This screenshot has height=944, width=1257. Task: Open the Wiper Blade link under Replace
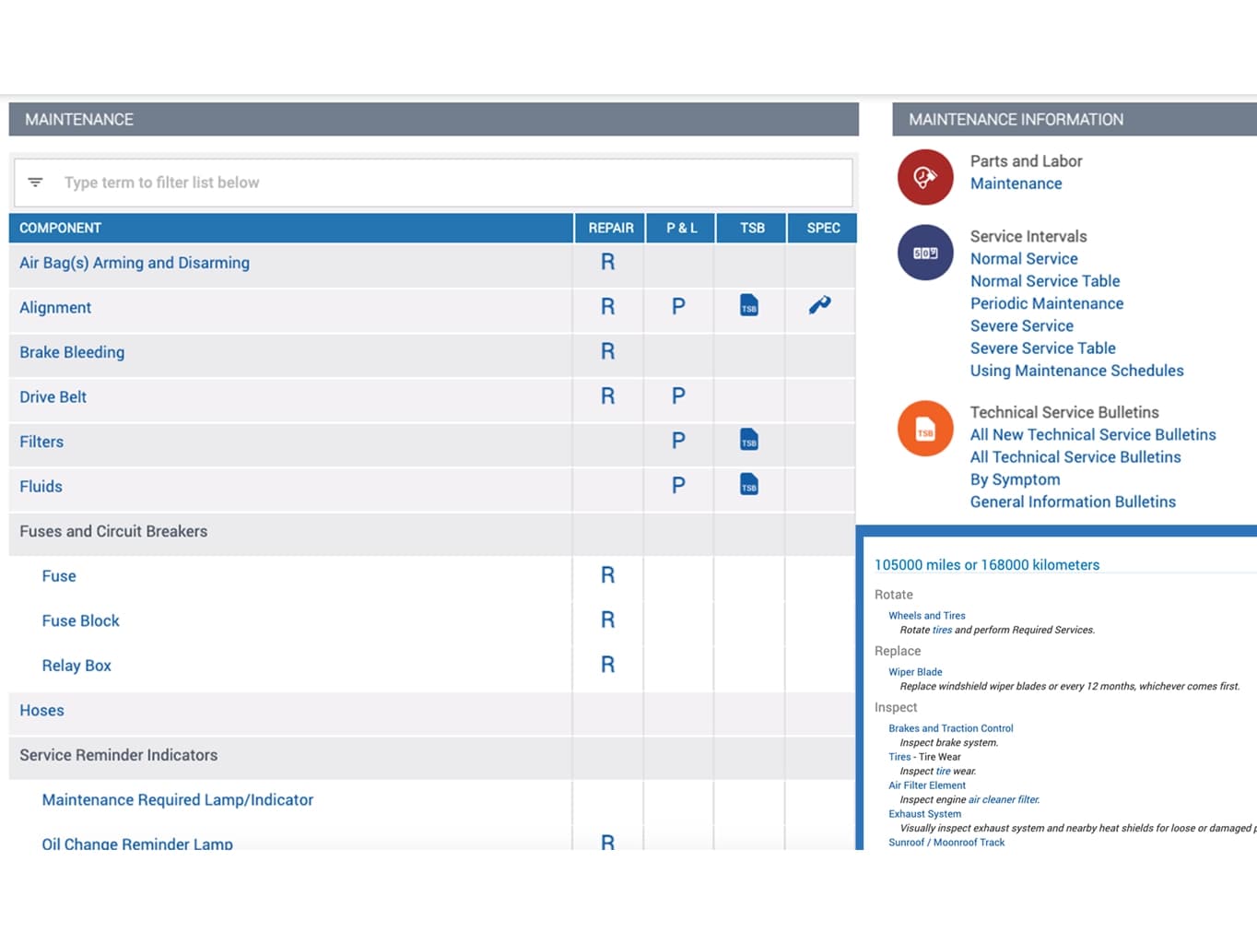pyautogui.click(x=915, y=672)
